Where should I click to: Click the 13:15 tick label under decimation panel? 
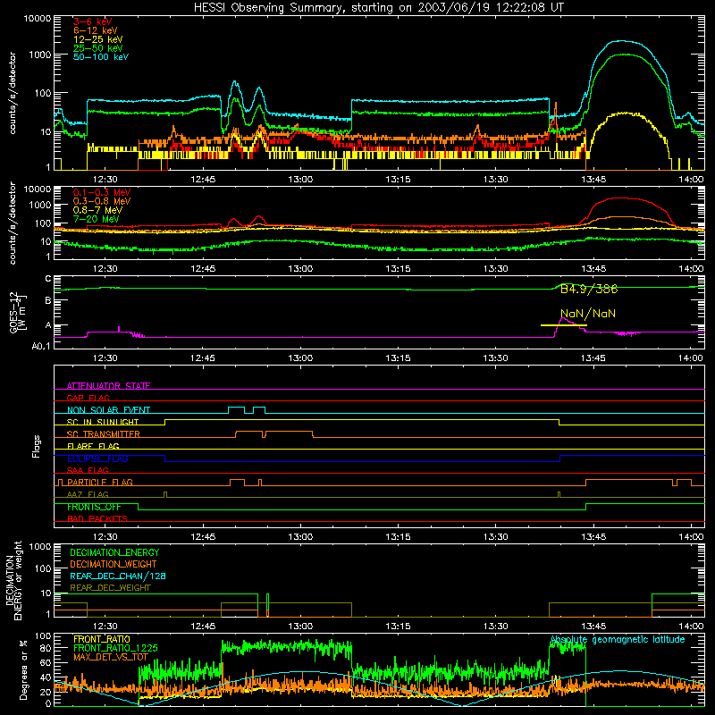pyautogui.click(x=398, y=627)
